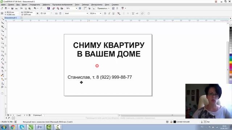Select the Ellipse tool
Screen dimensions: 232x130
coord(2,47)
